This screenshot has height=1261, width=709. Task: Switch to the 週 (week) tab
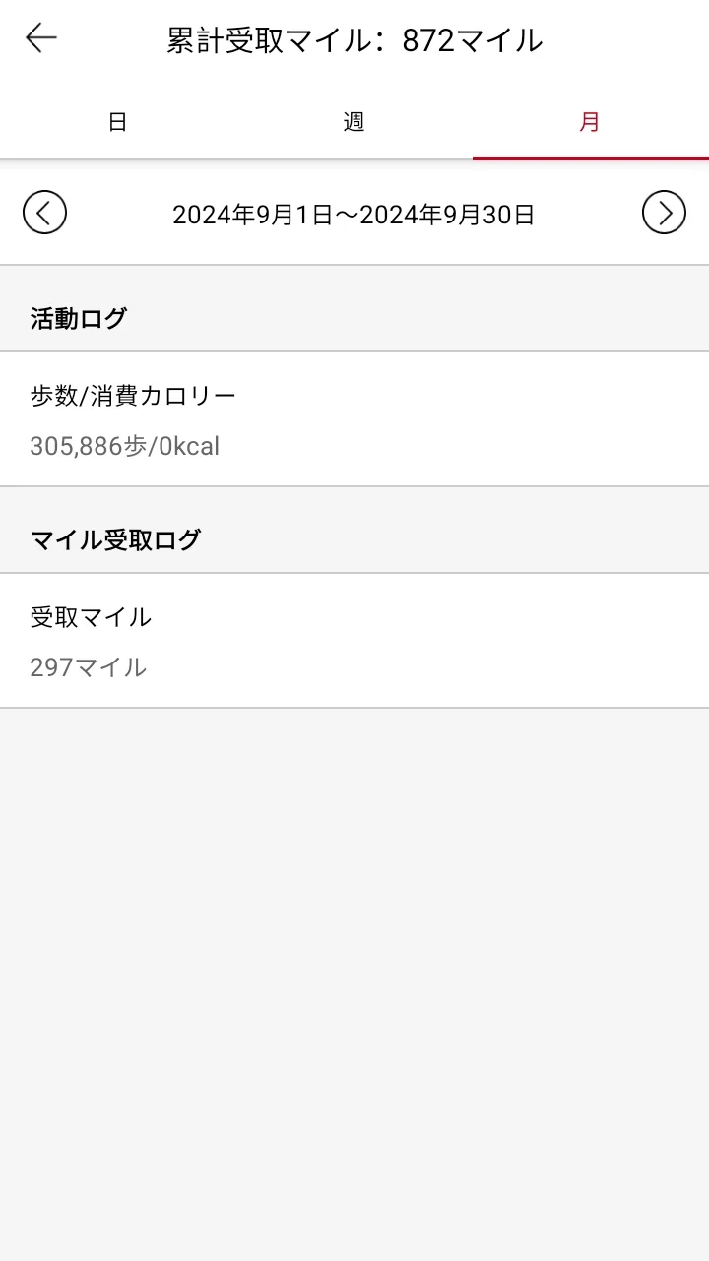(354, 122)
